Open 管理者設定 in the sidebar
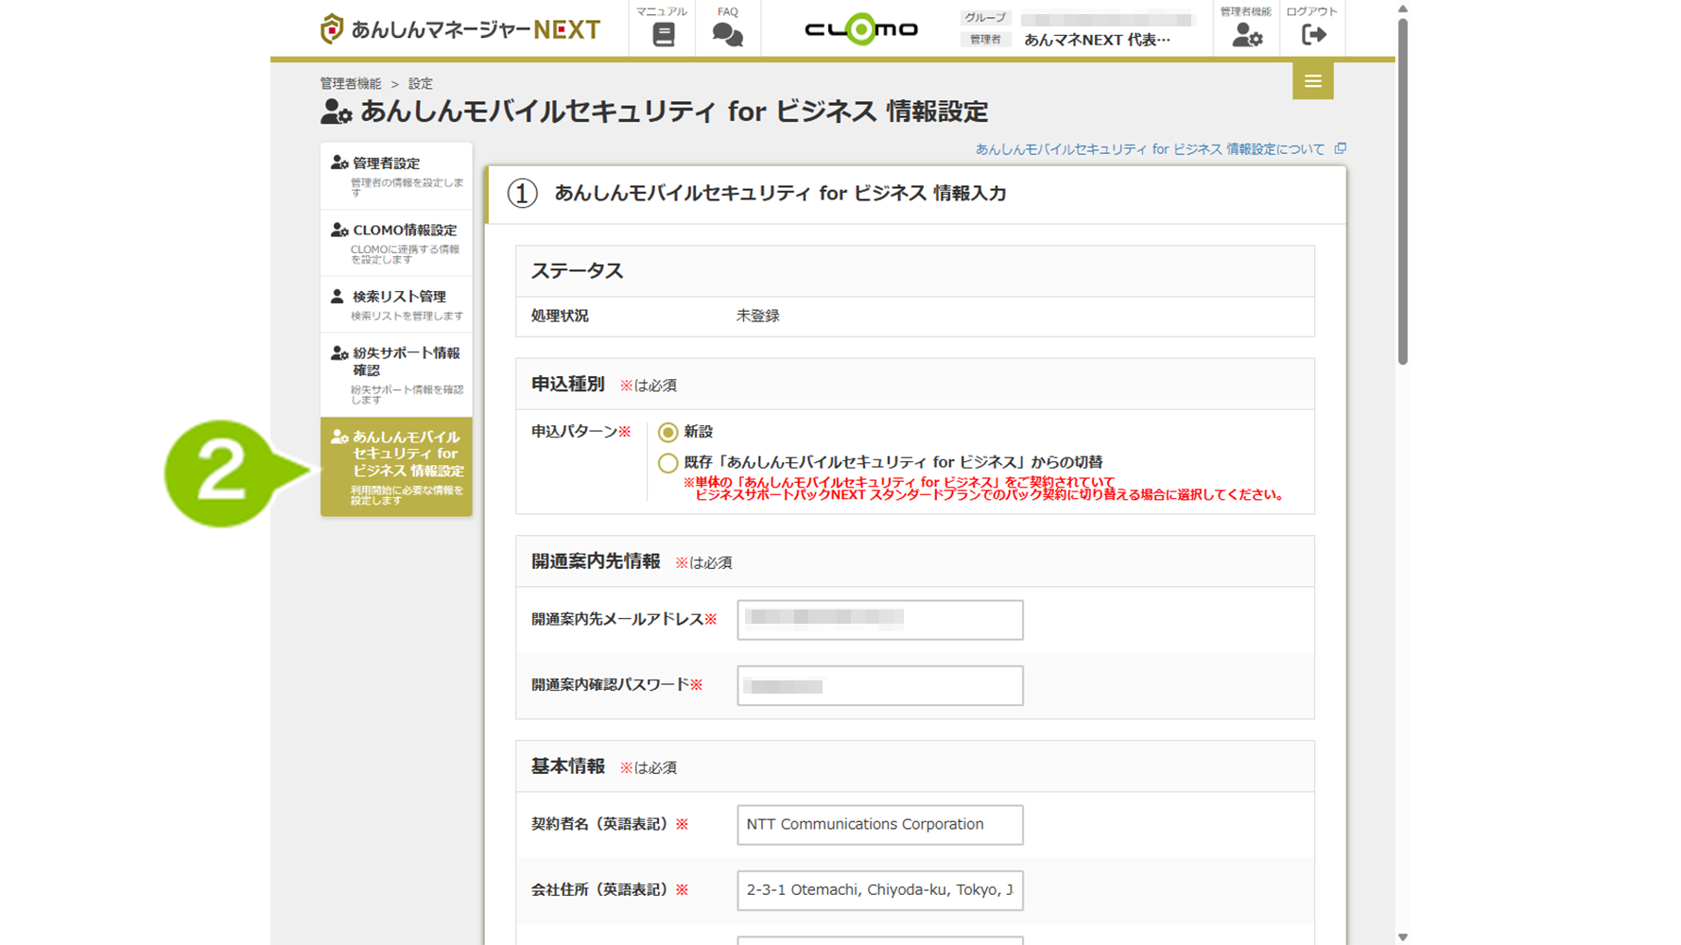1681x945 pixels. (x=396, y=176)
